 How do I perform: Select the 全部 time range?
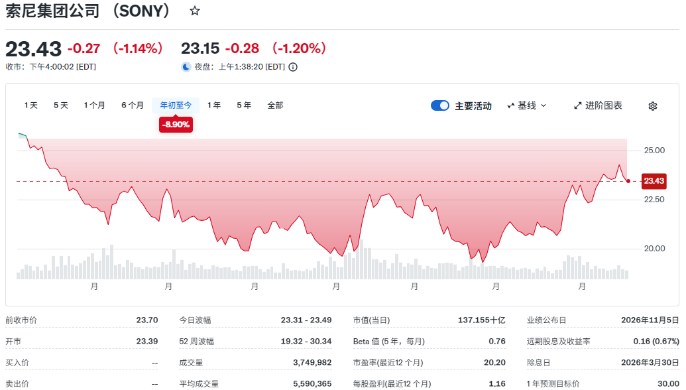point(275,105)
